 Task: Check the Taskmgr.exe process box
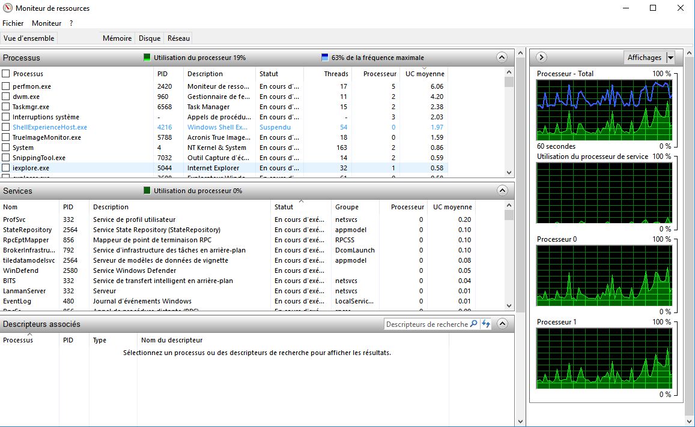[x=6, y=106]
